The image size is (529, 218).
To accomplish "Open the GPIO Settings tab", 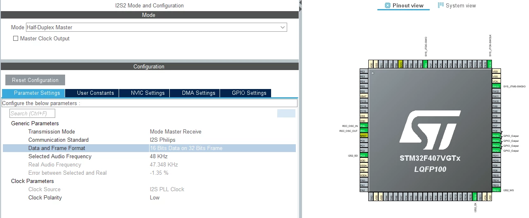I will coord(245,93).
